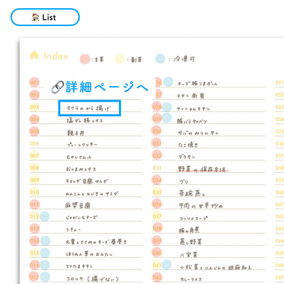The width and height of the screenshot is (284, 284).
Task: Open the もやしナムル entry at 007
Action: (79, 157)
